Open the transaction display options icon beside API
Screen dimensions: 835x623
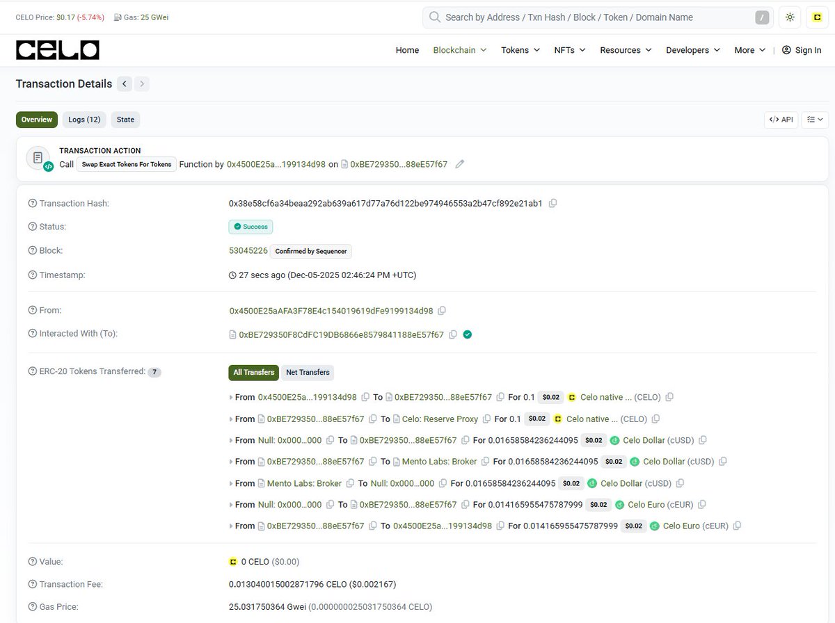pos(814,119)
